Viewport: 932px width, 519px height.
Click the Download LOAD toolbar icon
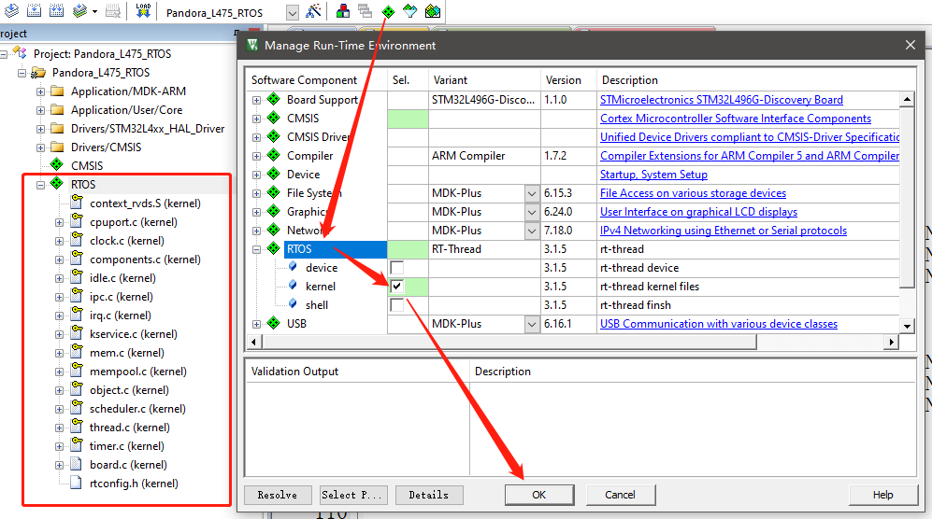click(143, 12)
